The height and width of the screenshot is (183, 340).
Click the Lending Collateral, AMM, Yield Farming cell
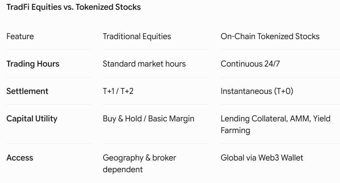coord(276,125)
